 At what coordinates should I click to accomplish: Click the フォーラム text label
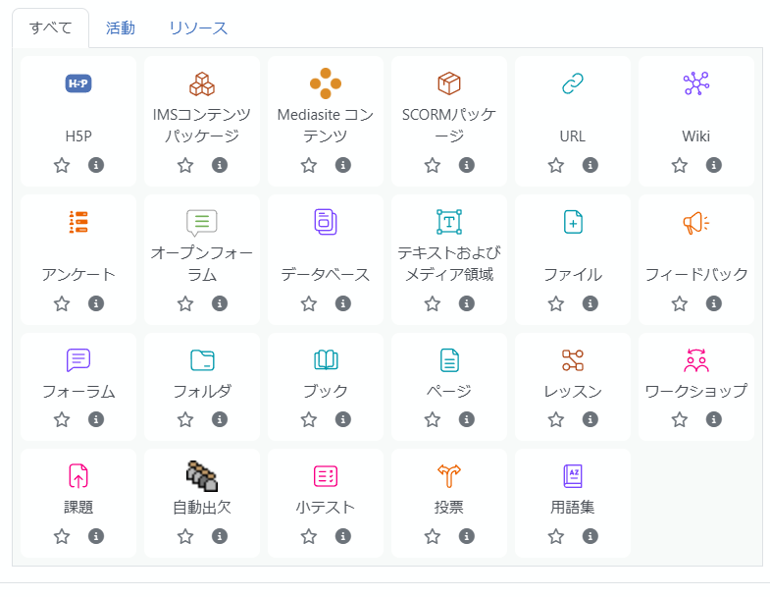(78, 392)
